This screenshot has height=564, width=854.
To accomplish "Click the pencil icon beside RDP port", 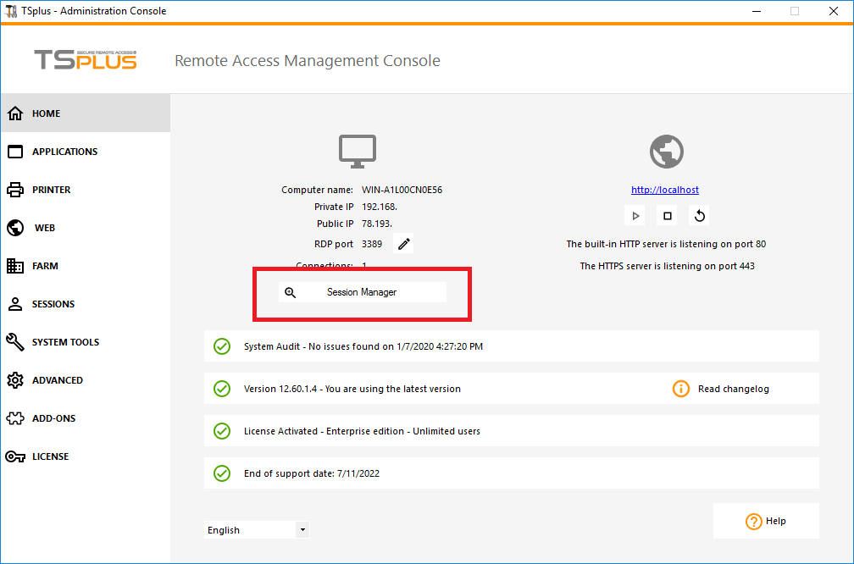I will point(404,244).
